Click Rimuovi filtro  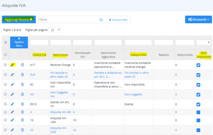point(118,20)
